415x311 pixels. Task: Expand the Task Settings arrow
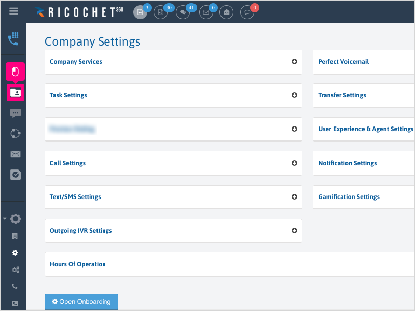pyautogui.click(x=294, y=95)
